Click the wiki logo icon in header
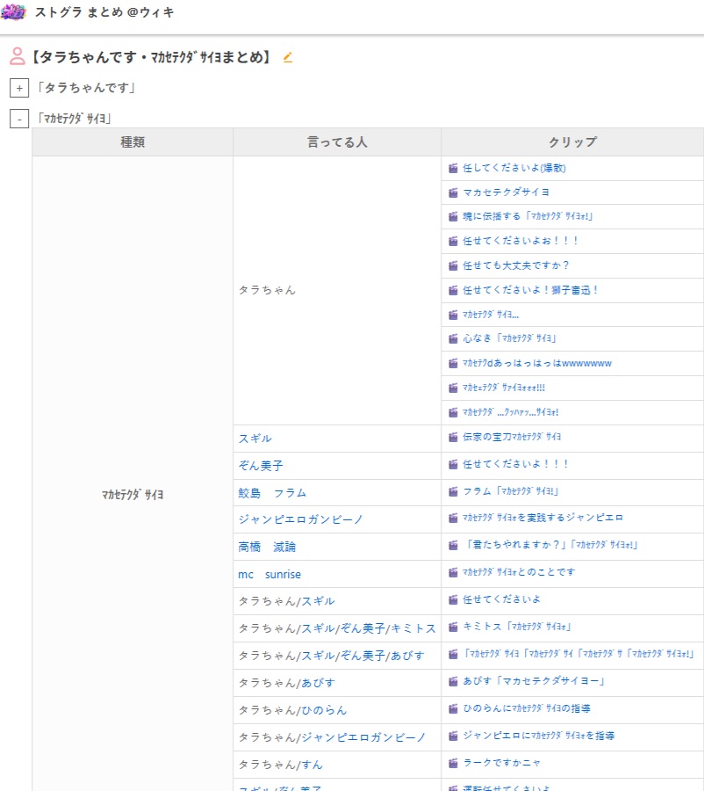The height and width of the screenshot is (791, 704). [14, 12]
